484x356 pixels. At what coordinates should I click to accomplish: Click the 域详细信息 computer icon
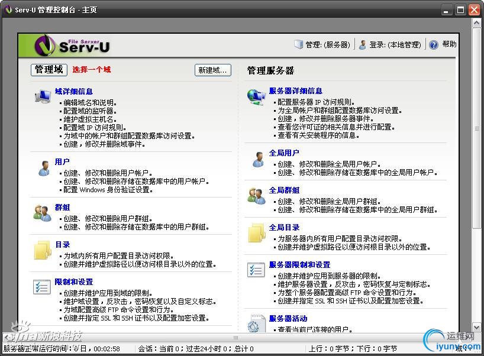(43, 96)
